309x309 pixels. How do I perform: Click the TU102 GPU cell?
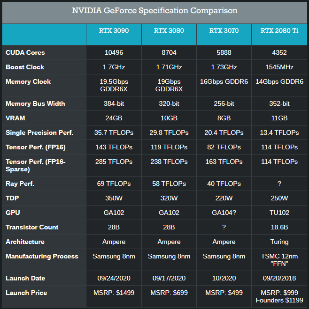coord(279,213)
